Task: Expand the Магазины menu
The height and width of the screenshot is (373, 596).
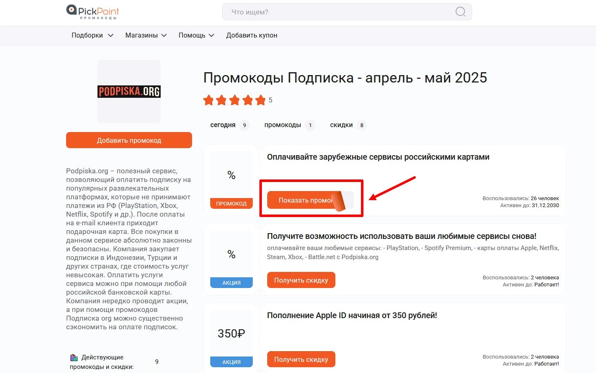Action: (146, 35)
